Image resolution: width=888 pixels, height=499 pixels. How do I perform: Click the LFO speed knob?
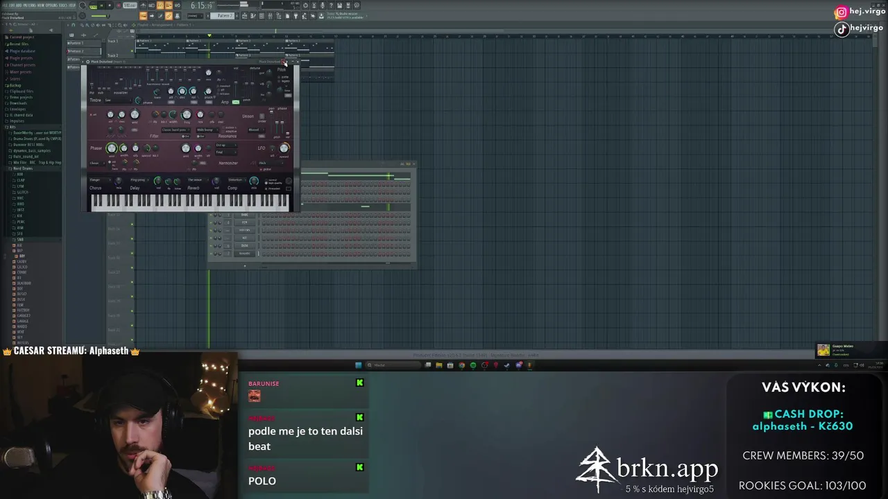click(x=284, y=148)
